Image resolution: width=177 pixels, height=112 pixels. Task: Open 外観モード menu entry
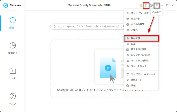pyautogui.click(x=141, y=80)
